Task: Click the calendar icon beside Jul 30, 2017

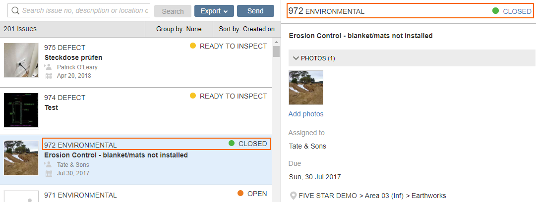Action: pyautogui.click(x=49, y=173)
